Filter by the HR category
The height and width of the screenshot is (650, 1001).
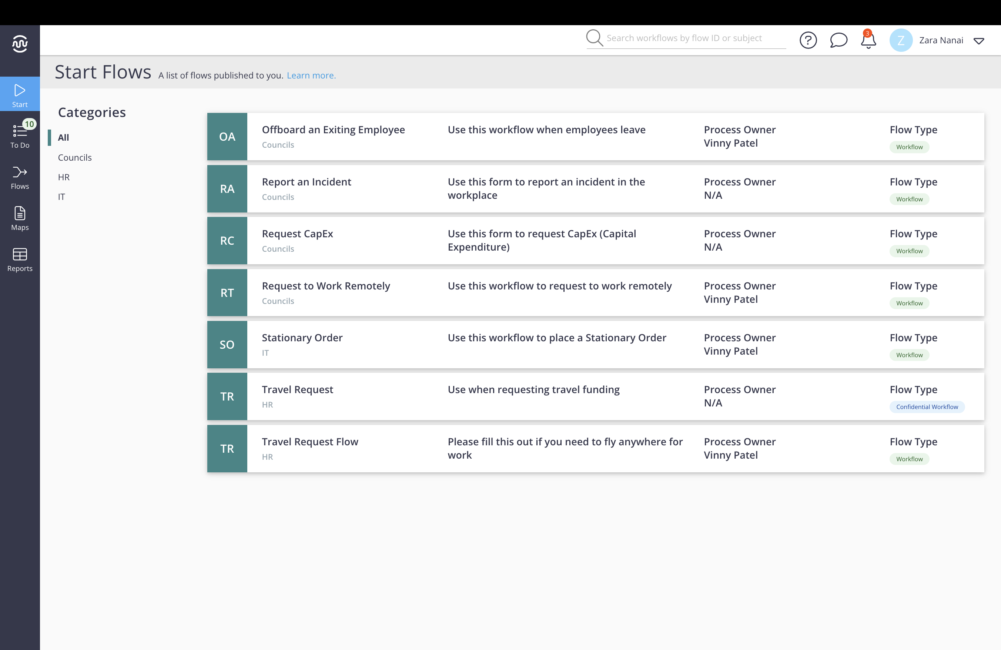coord(64,177)
